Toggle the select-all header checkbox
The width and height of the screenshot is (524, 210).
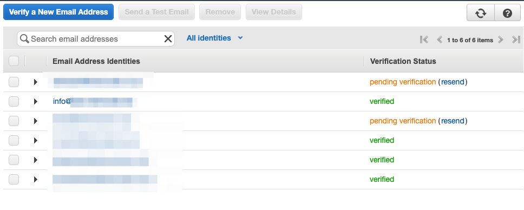click(14, 61)
